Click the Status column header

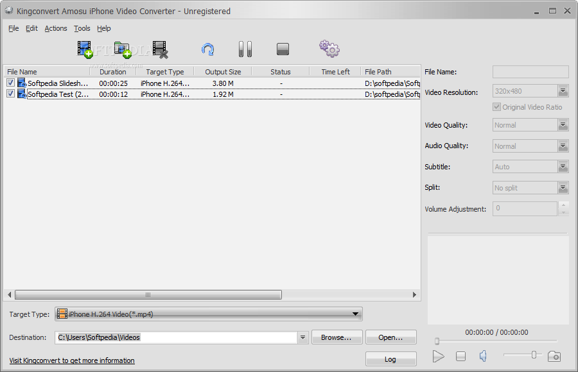pos(281,72)
